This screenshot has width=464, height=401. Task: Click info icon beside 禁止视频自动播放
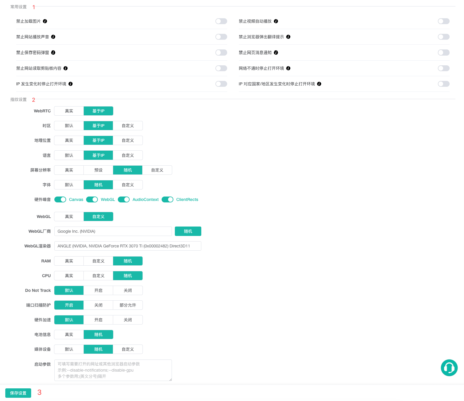[x=276, y=21]
